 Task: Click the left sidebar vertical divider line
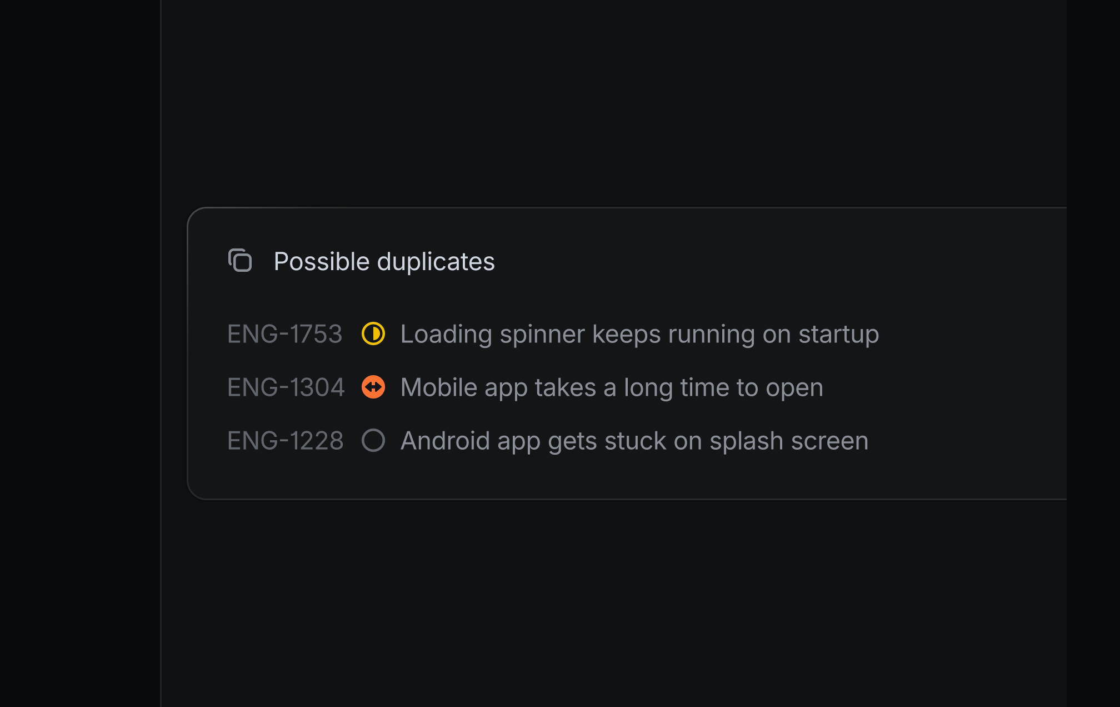pos(161,353)
